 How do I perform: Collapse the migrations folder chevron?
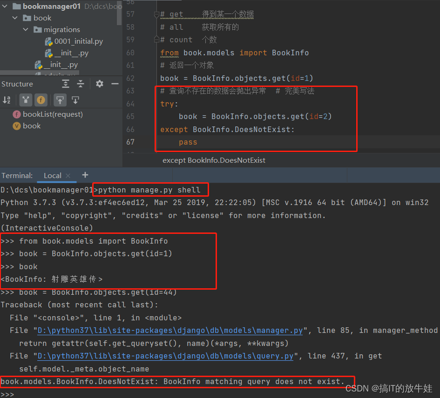tap(26, 29)
